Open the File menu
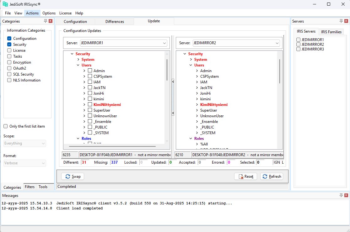The image size is (350, 232). pyautogui.click(x=8, y=13)
